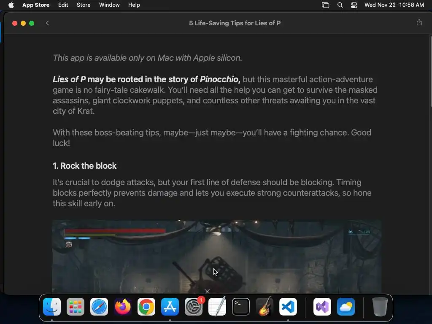
Task: Open the Help menu
Action: coord(134,5)
